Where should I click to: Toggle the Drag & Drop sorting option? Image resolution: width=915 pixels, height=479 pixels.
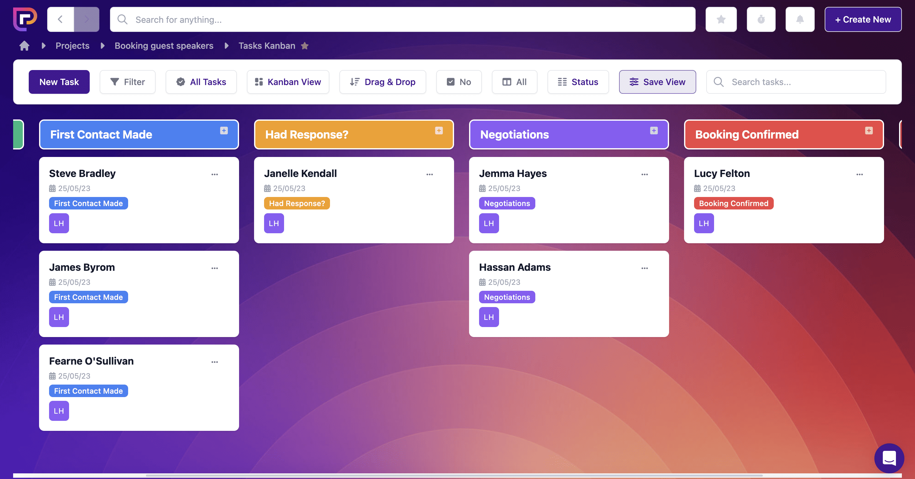(x=382, y=82)
